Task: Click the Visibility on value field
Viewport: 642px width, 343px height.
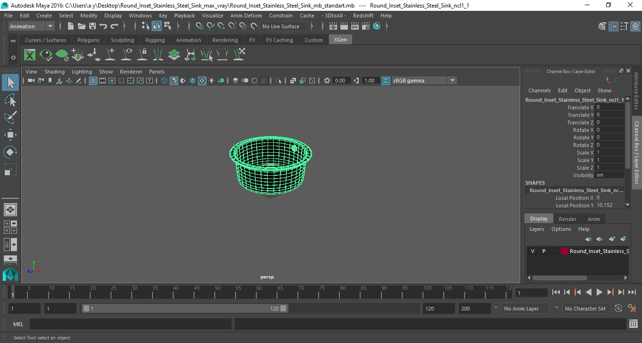Action: [x=610, y=175]
